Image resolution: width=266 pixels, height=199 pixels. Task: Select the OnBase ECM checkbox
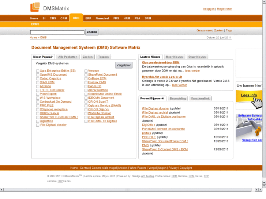(86, 79)
